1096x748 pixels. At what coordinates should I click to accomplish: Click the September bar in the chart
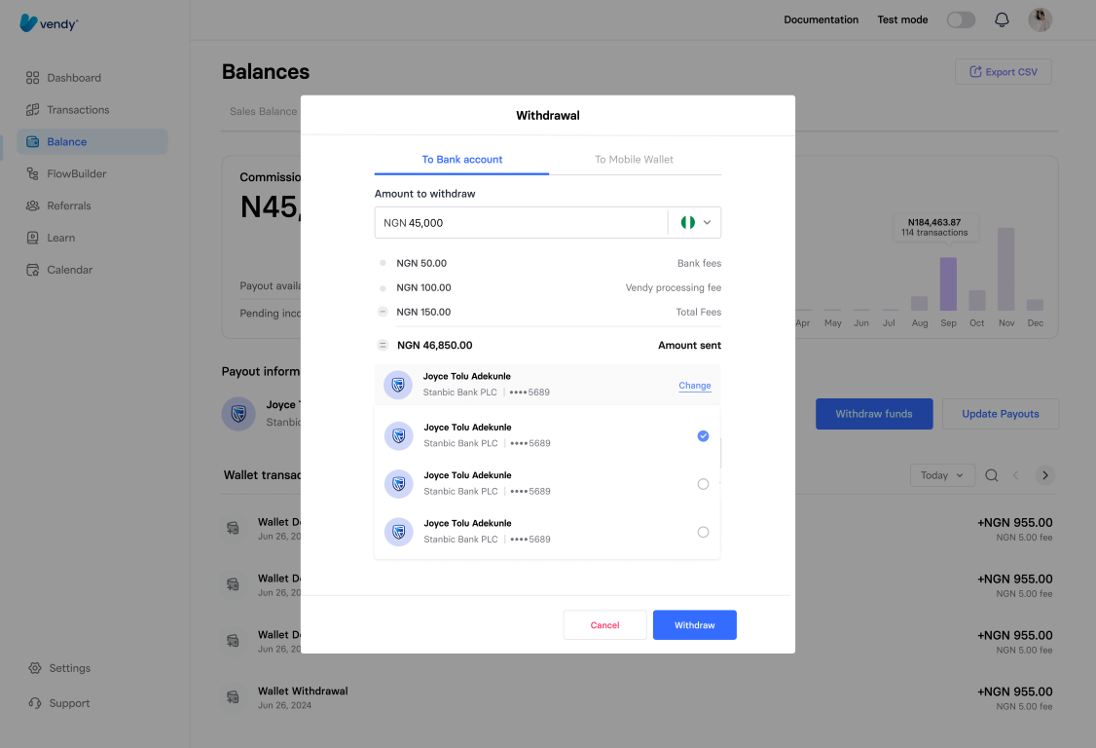948,284
